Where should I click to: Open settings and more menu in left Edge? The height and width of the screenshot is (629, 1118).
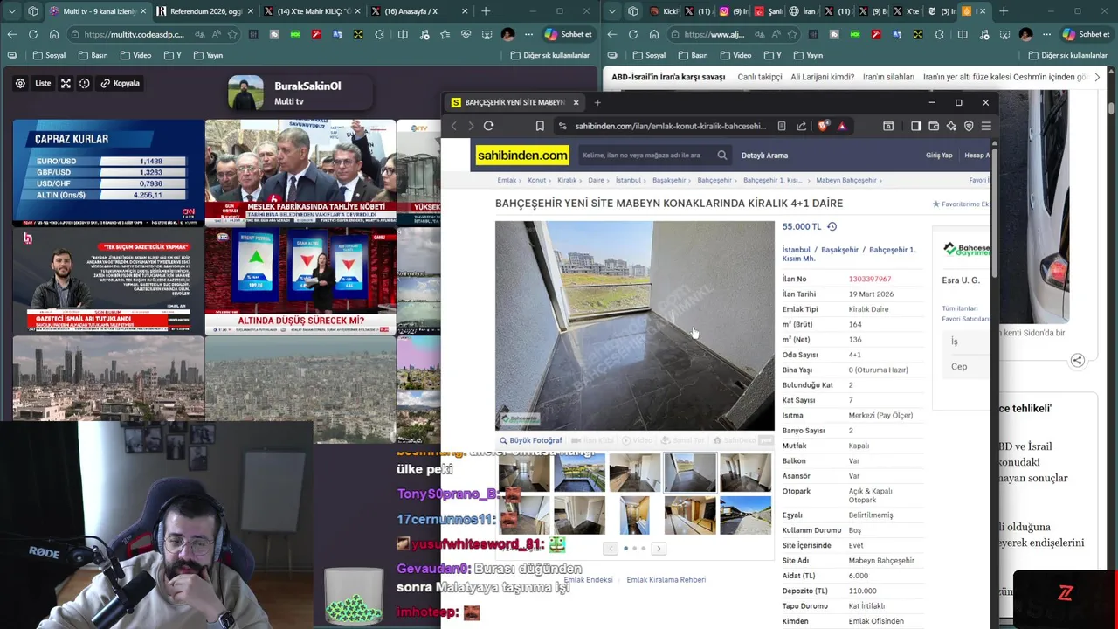pos(528,34)
